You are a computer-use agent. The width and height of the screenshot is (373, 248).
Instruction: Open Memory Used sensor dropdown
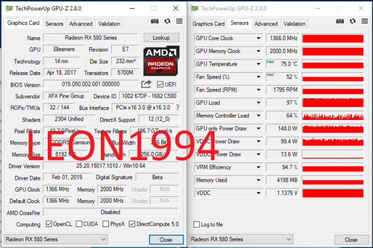pos(258,180)
